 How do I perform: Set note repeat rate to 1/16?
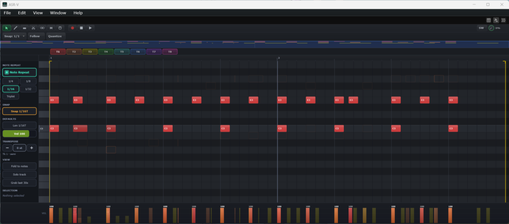(11, 89)
